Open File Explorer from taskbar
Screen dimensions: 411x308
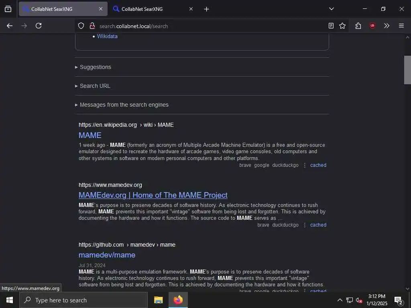pos(158,300)
